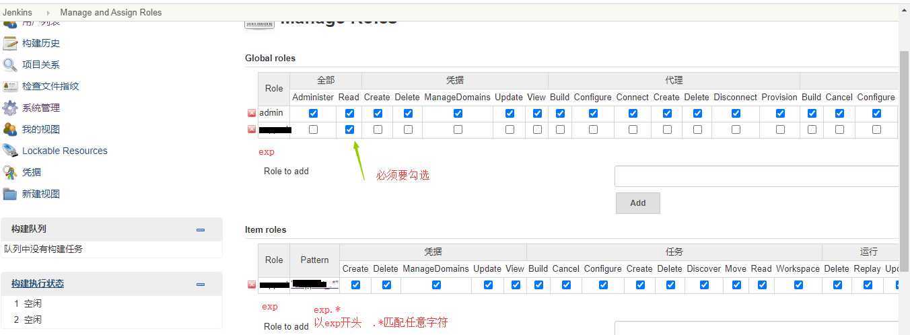Toggle item role Replay checkbox
This screenshot has width=910, height=335.
pos(868,285)
